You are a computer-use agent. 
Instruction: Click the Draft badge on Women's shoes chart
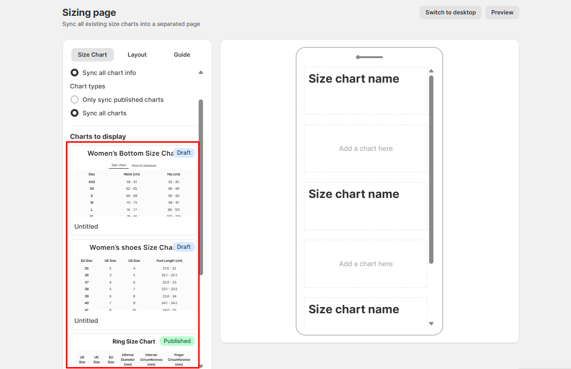[184, 247]
